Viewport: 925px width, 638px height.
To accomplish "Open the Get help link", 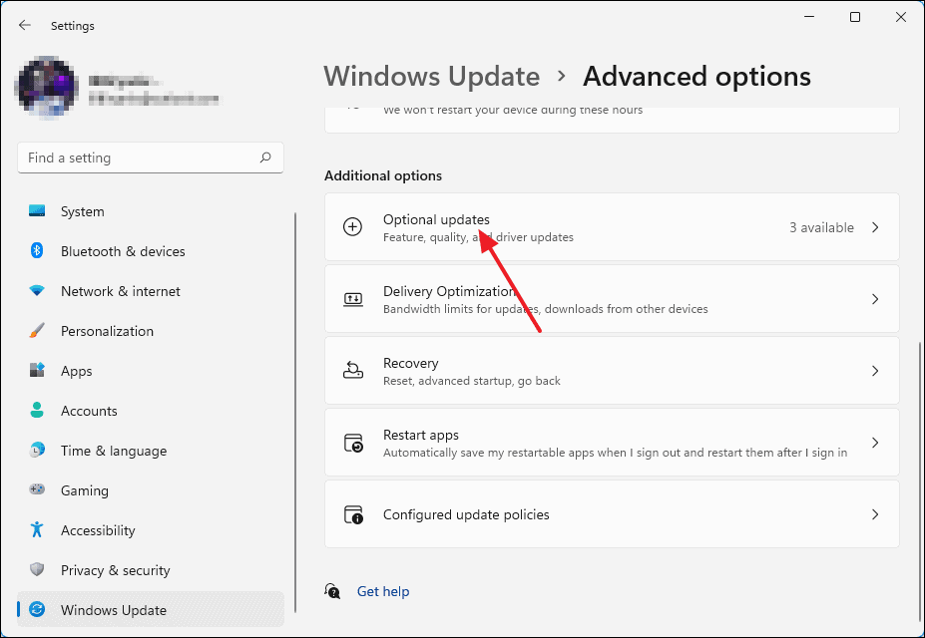I will (x=383, y=591).
